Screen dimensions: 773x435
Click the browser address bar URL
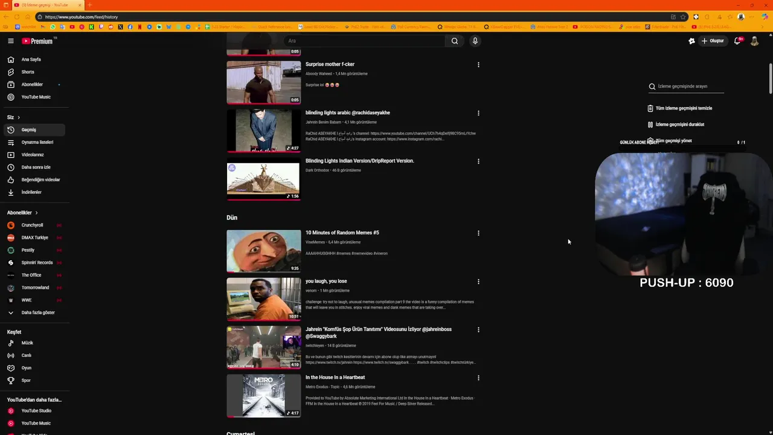coord(82,17)
